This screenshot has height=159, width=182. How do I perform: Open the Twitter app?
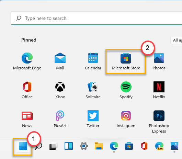coord(93,119)
